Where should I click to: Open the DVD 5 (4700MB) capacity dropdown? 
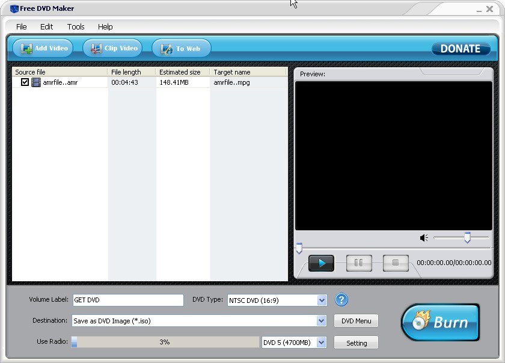321,342
